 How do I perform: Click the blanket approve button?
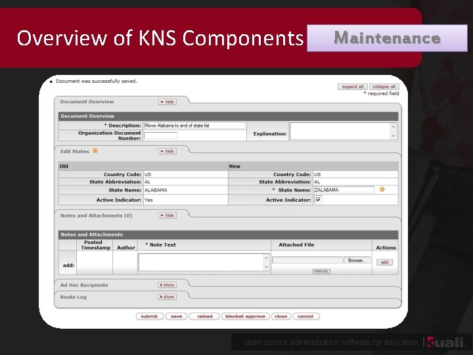245,316
